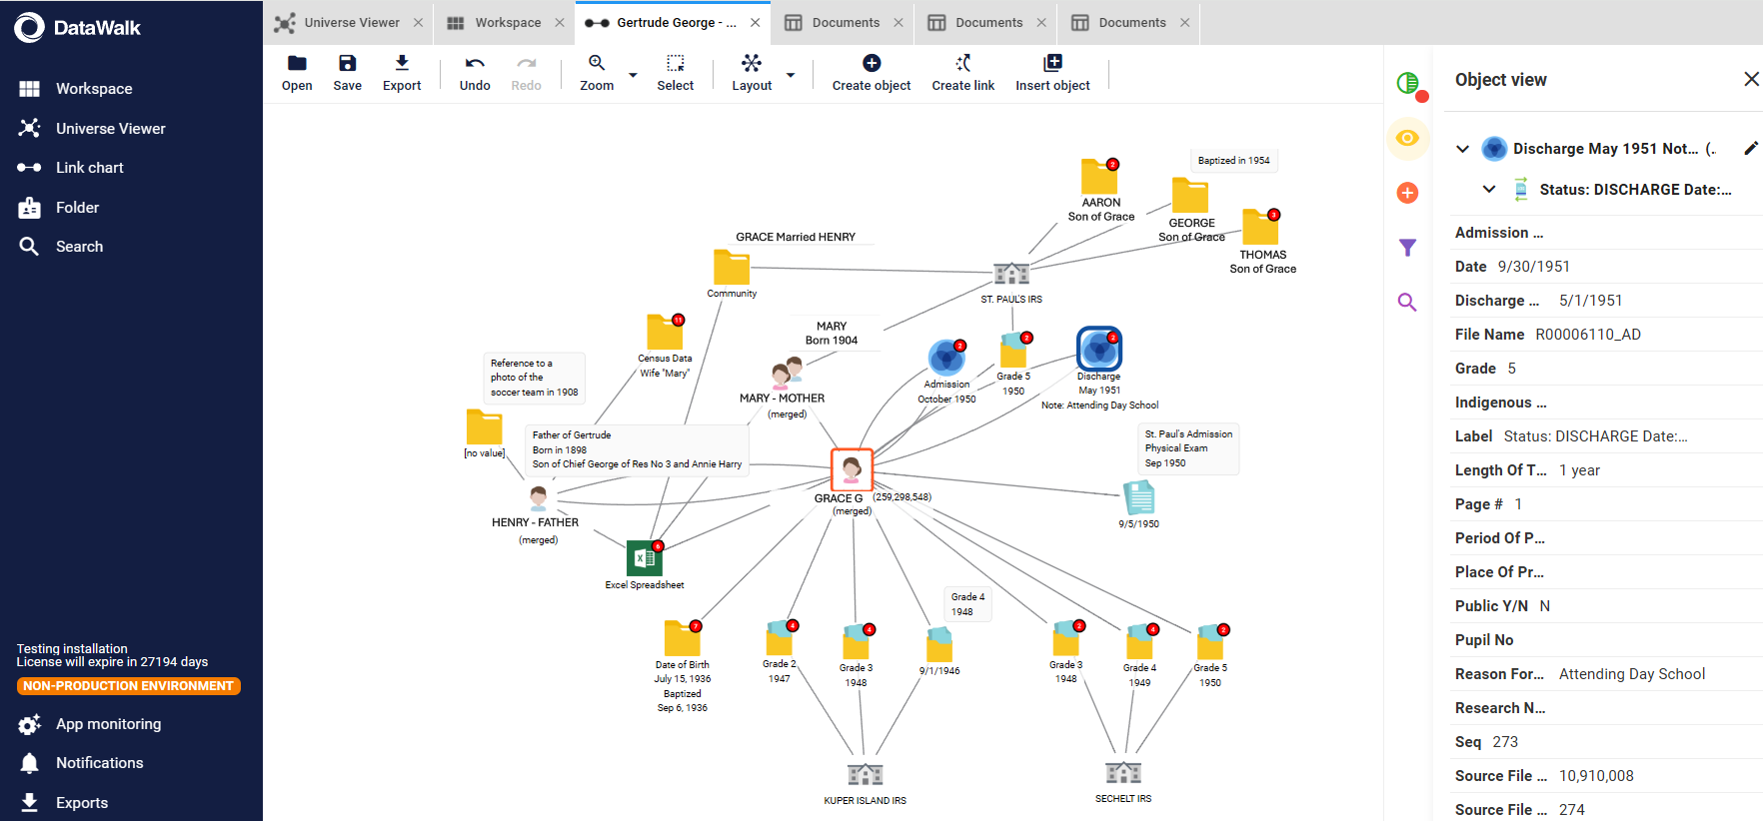Select the Census Data folder node
Screen dimensions: 1763x821
coord(665,333)
